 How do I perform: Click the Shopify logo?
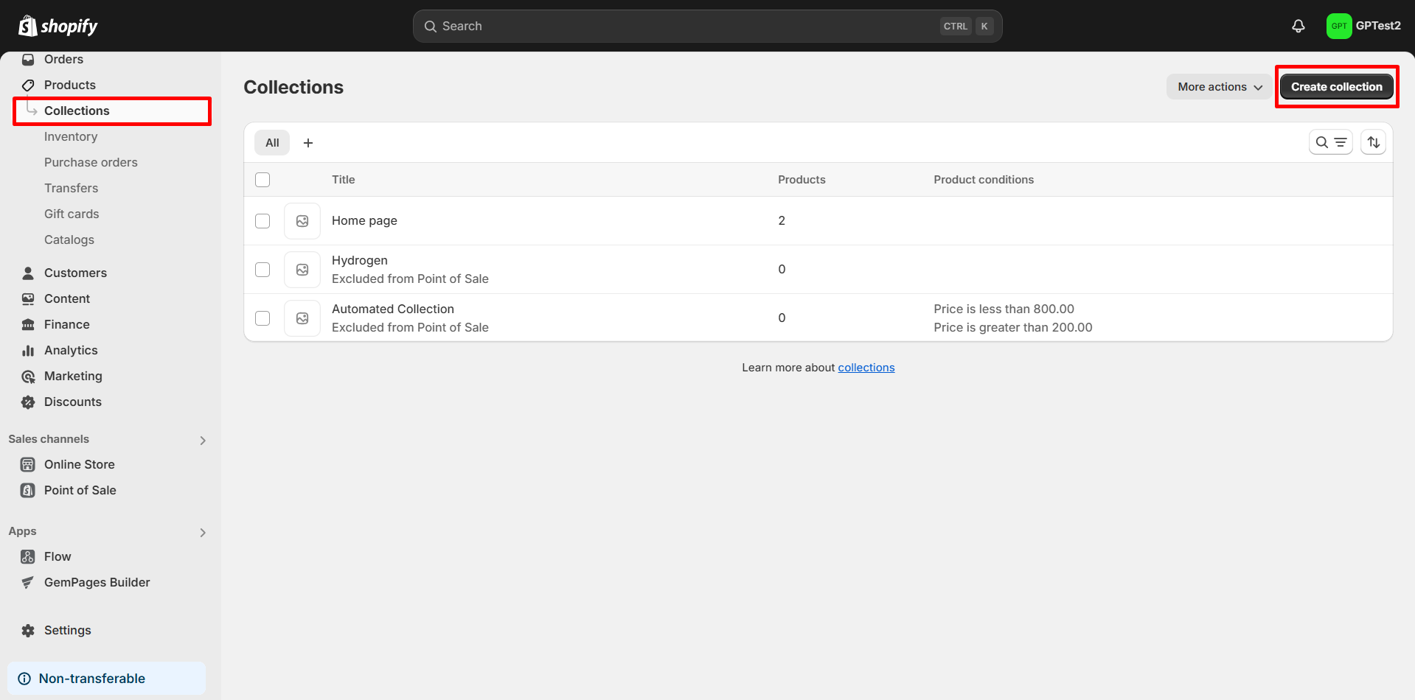tap(58, 26)
